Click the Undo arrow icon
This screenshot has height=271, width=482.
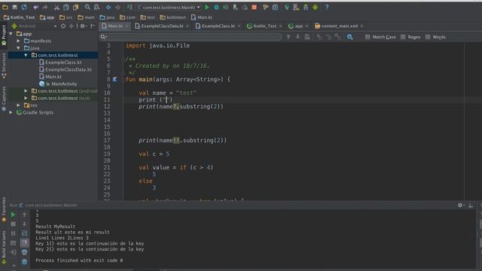[x=35, y=7]
